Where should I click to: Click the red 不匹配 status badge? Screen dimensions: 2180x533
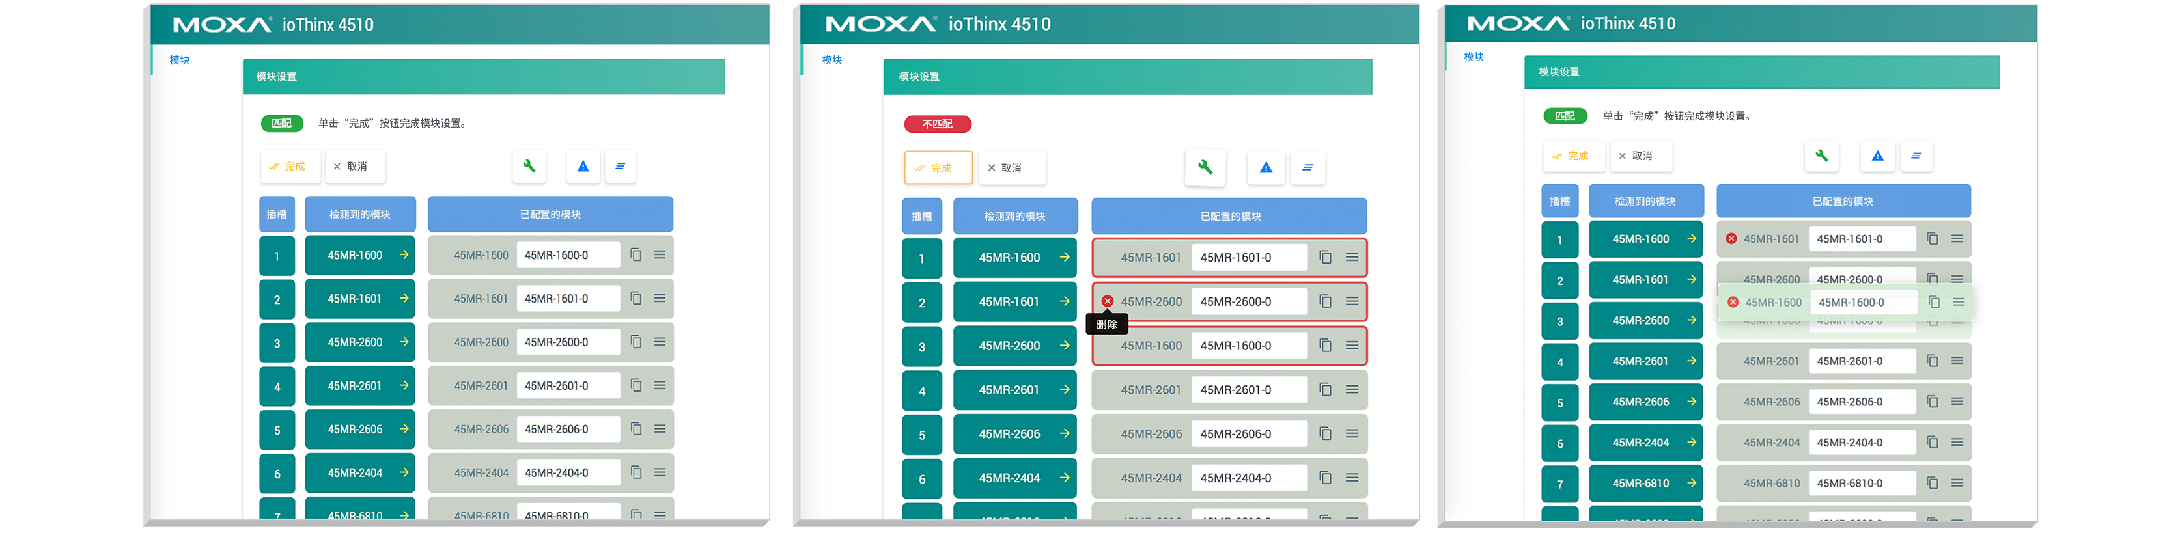tap(937, 124)
